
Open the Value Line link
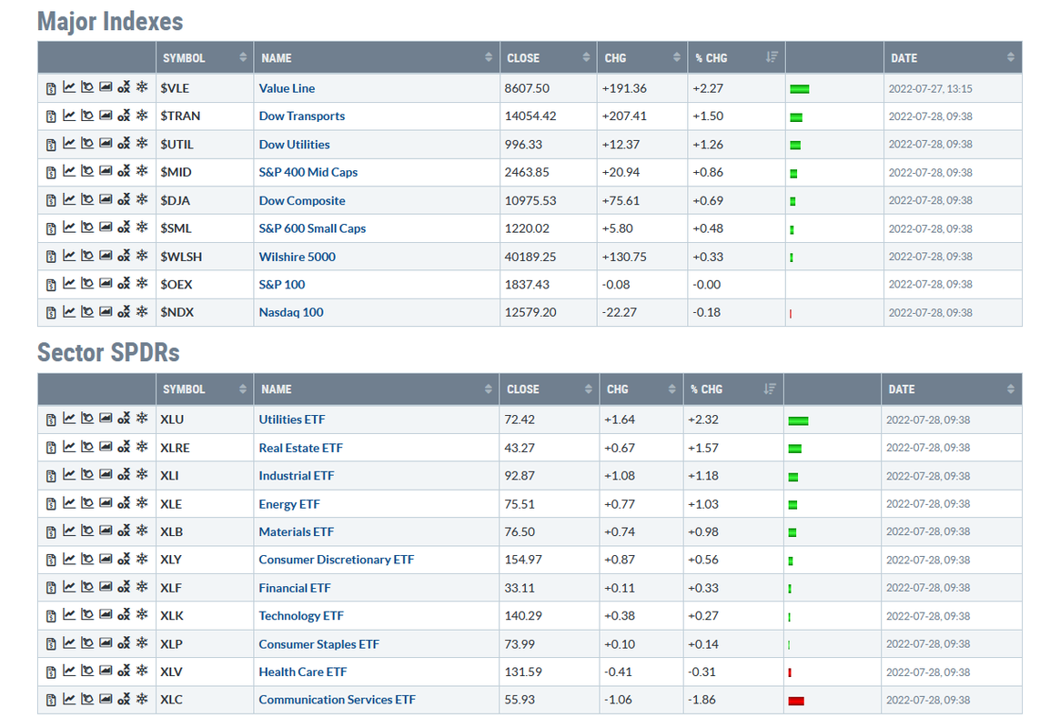(x=287, y=88)
